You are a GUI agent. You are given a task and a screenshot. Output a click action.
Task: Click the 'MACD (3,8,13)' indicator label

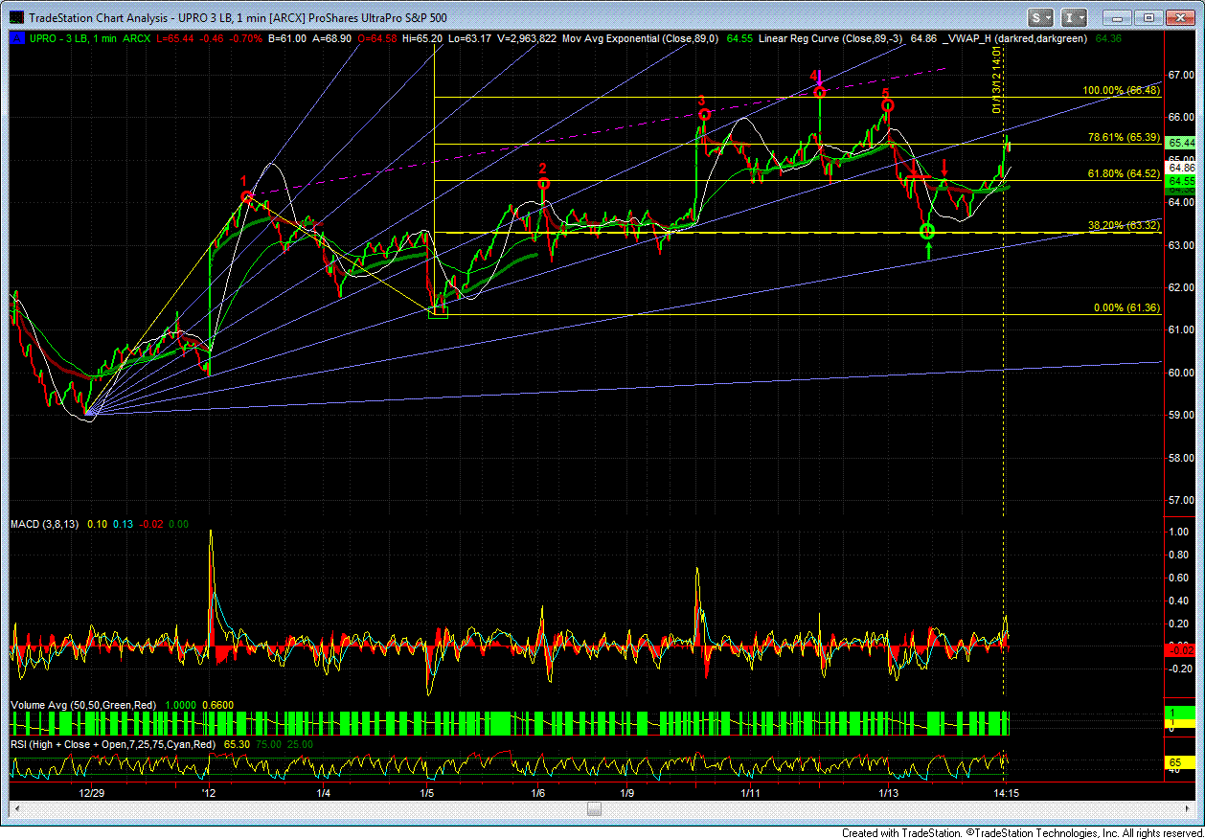(47, 525)
